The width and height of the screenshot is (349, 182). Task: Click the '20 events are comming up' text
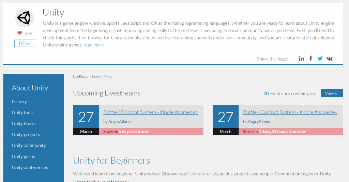click(x=289, y=94)
